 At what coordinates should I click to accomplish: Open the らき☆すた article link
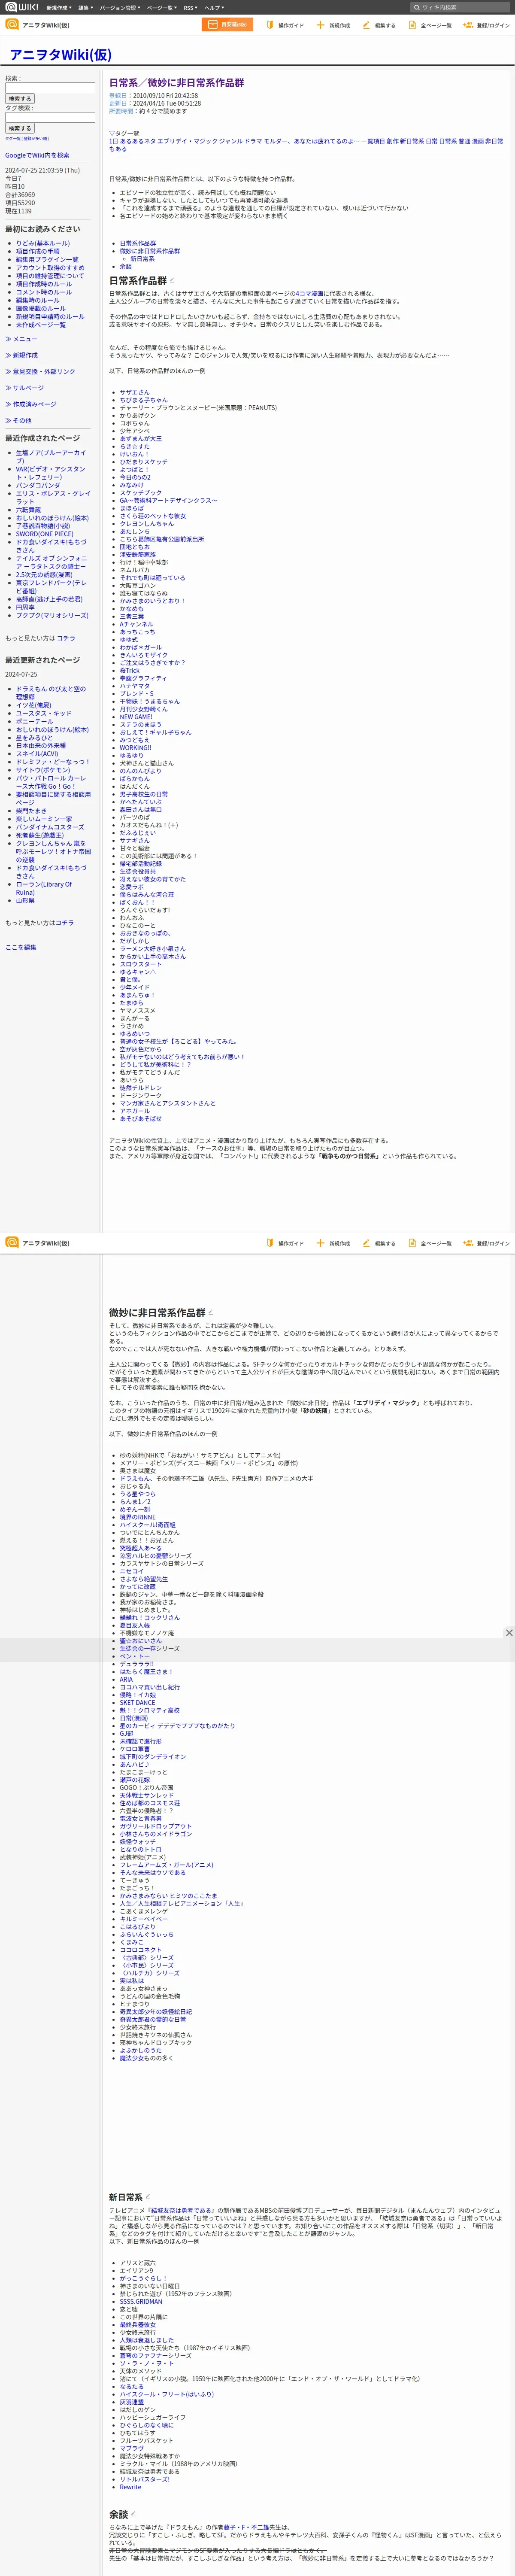tap(135, 446)
